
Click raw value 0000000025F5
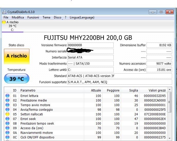(155, 110)
